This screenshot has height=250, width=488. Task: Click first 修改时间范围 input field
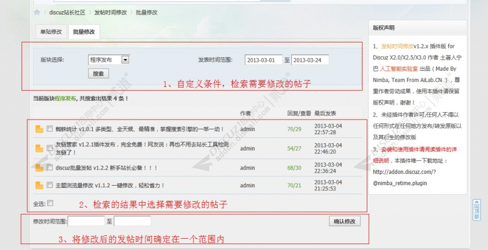tap(86, 222)
